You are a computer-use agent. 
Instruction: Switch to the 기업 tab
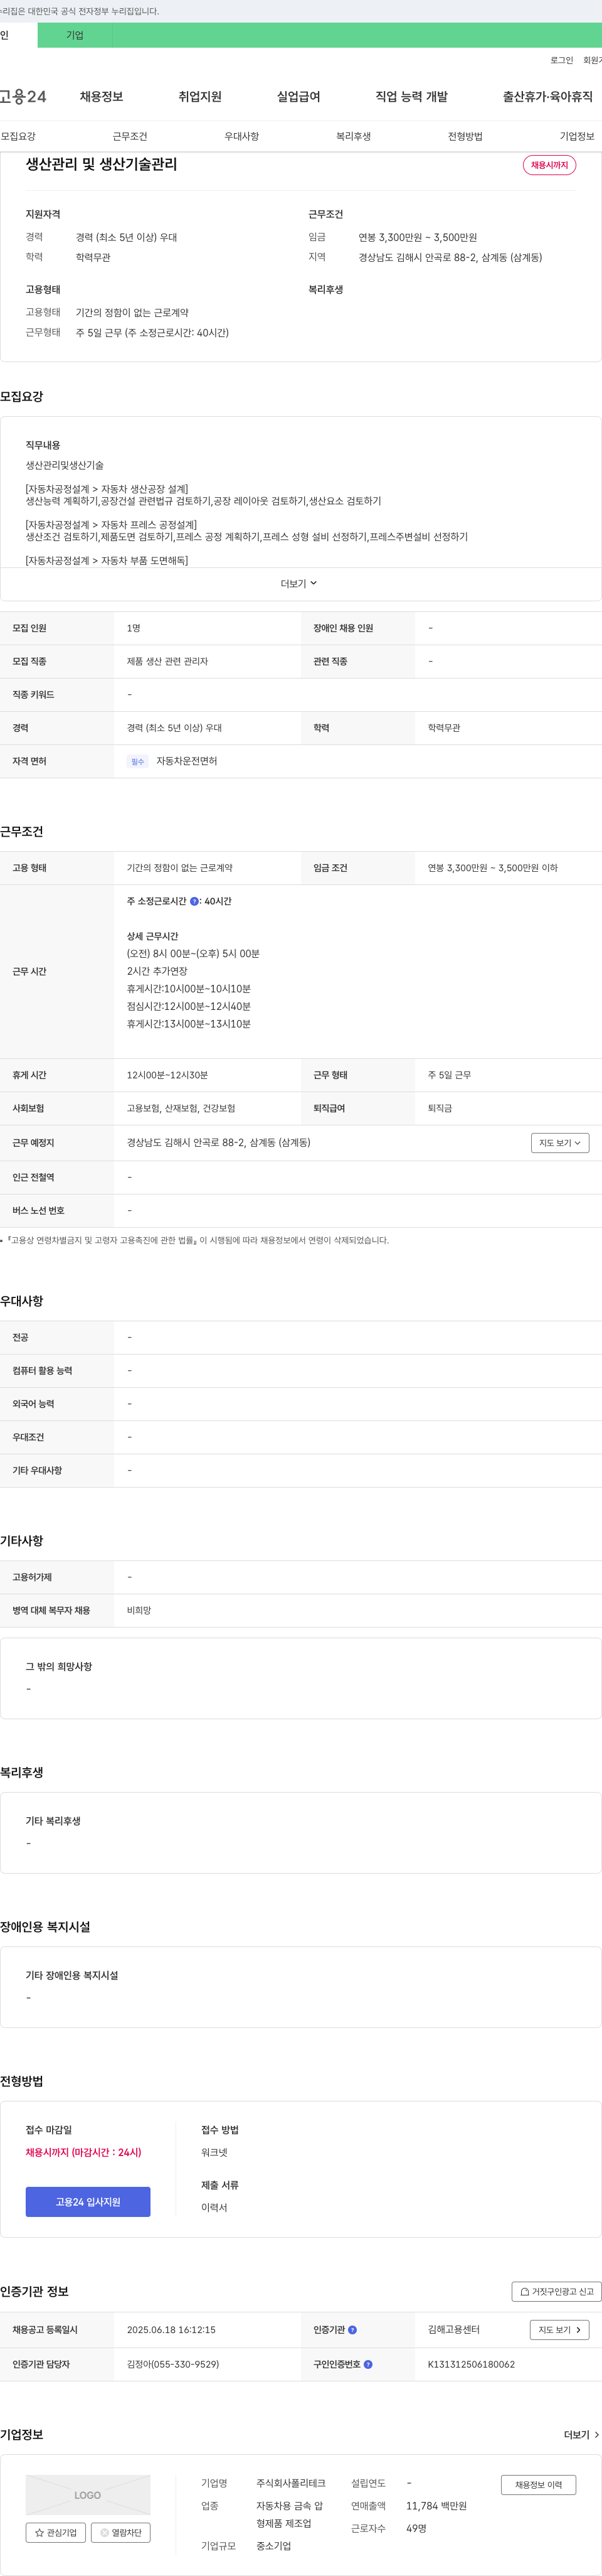[75, 35]
